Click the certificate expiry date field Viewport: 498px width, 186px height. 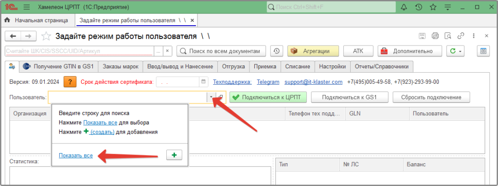point(178,82)
